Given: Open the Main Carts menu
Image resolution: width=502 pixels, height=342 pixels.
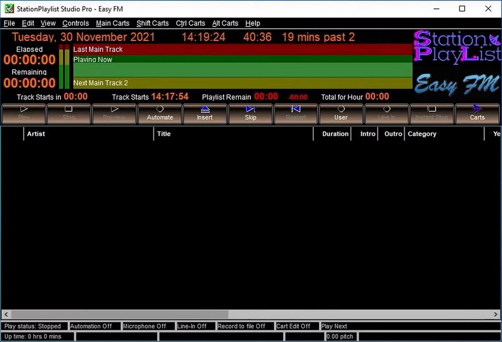Looking at the screenshot, I should click(112, 24).
